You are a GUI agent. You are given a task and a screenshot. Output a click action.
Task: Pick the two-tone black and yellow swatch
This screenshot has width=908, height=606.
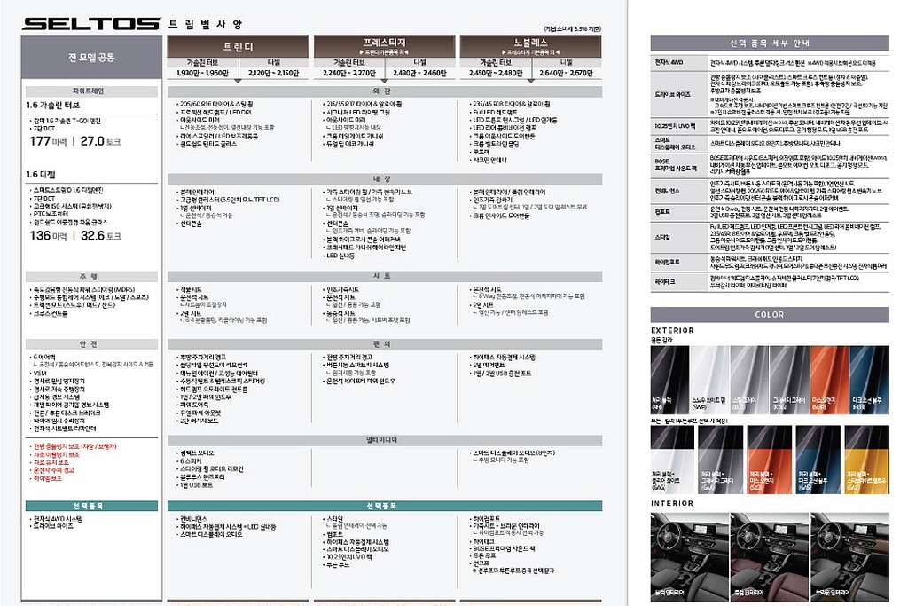point(867,460)
